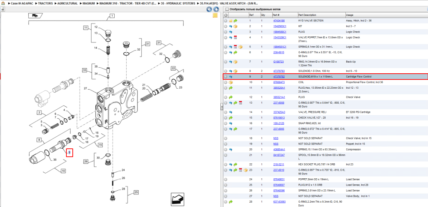The width and height of the screenshot is (428, 207).
Task: Click blue arrow icon in SNAP RING row 100-2125
Action: [x=231, y=123]
